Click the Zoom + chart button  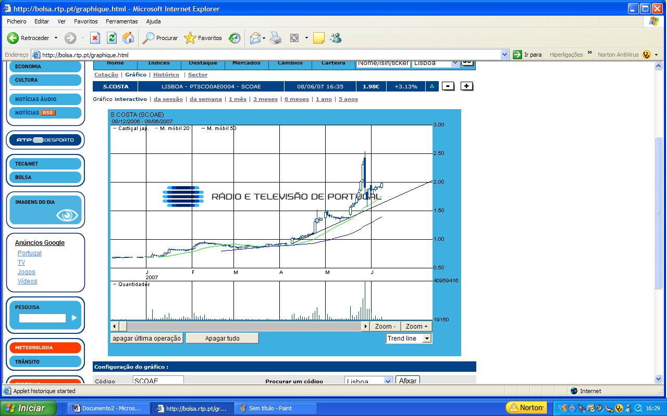(417, 327)
